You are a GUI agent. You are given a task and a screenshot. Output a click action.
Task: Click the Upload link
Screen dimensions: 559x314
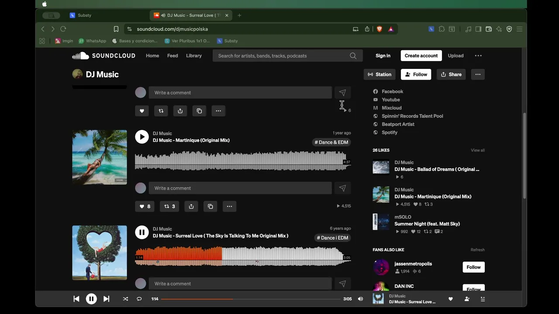tap(455, 56)
